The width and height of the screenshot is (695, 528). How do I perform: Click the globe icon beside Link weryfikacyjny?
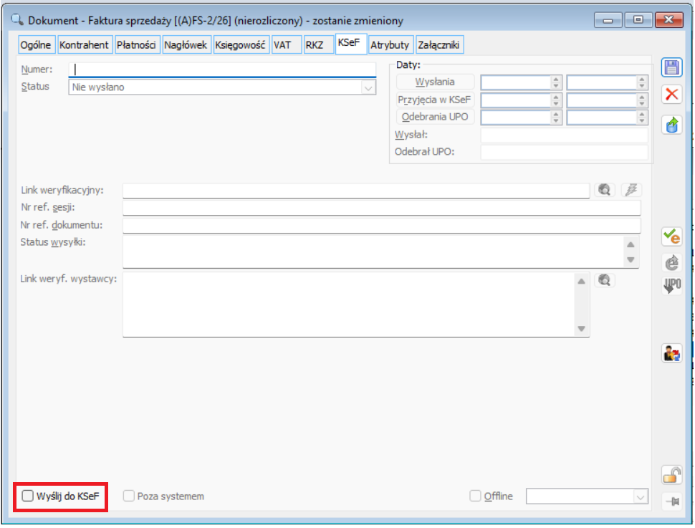click(x=605, y=190)
